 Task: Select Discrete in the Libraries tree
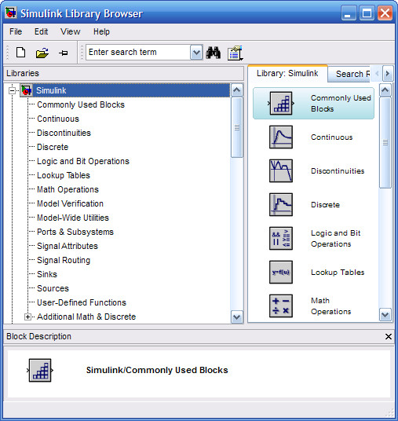pos(53,147)
